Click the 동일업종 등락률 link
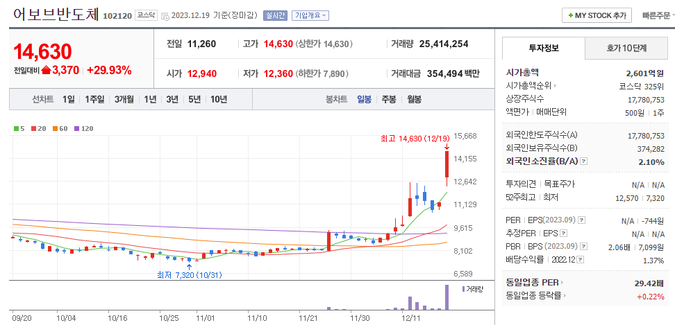 click(x=534, y=296)
